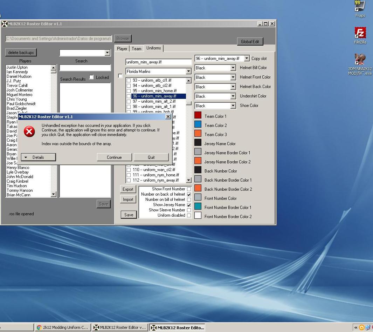Open the 2k12 Modding Uniform Chrome taskbar item

[x=63, y=327]
